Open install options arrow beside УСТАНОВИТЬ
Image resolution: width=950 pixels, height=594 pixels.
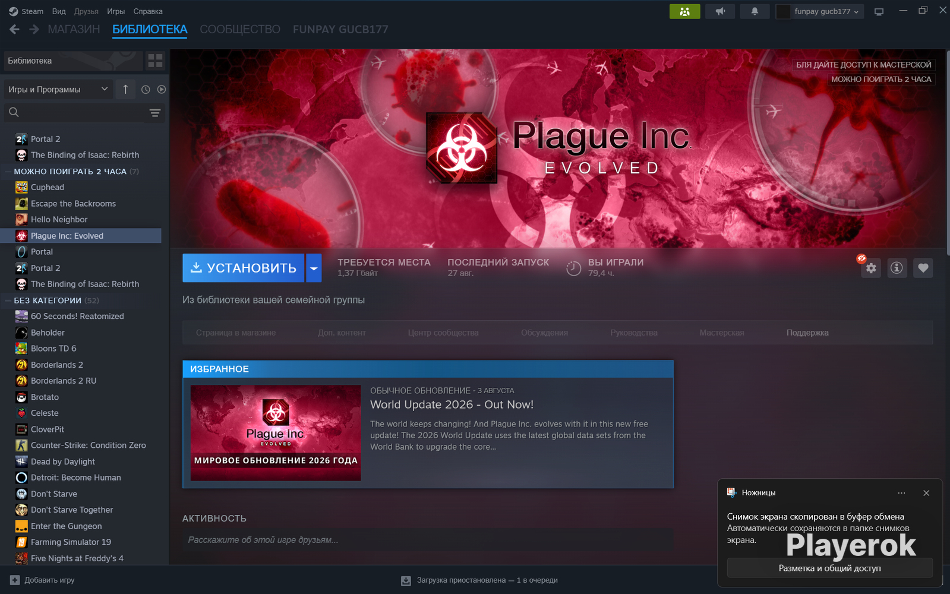click(x=314, y=268)
